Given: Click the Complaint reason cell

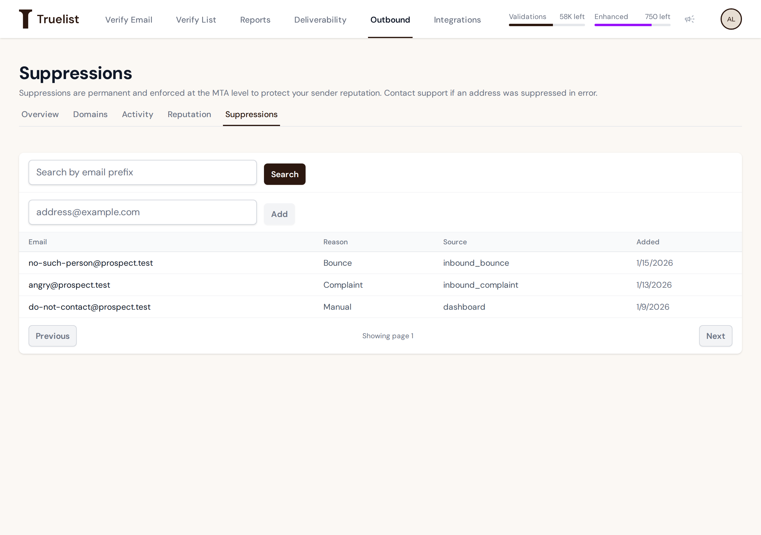Looking at the screenshot, I should 343,285.
